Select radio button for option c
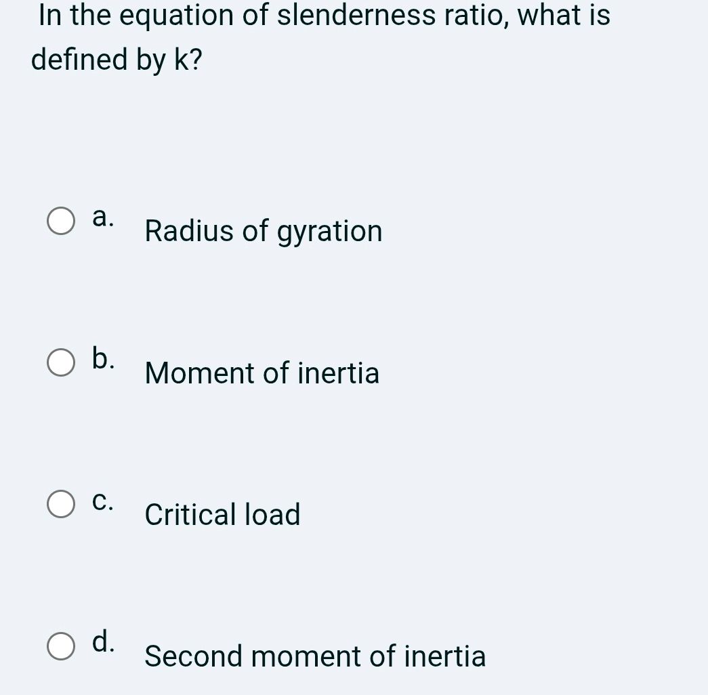Image resolution: width=708 pixels, height=695 pixels. [61, 505]
